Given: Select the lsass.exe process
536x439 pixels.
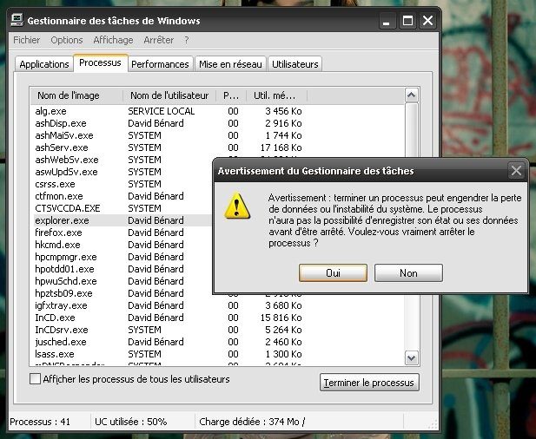Looking at the screenshot, I should pos(55,354).
